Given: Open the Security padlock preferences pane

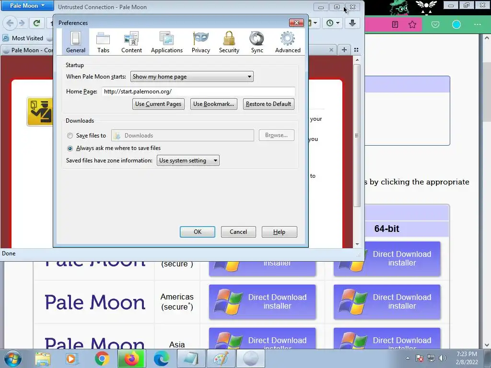Looking at the screenshot, I should coord(229,42).
